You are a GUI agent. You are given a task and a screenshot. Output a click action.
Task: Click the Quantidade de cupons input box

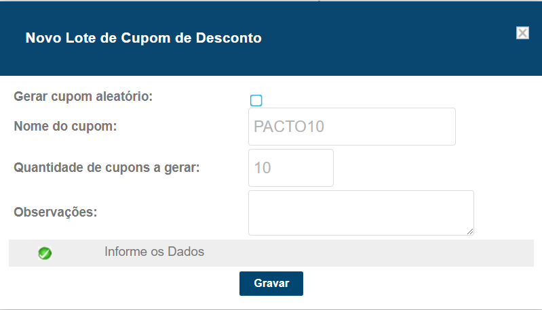click(291, 168)
